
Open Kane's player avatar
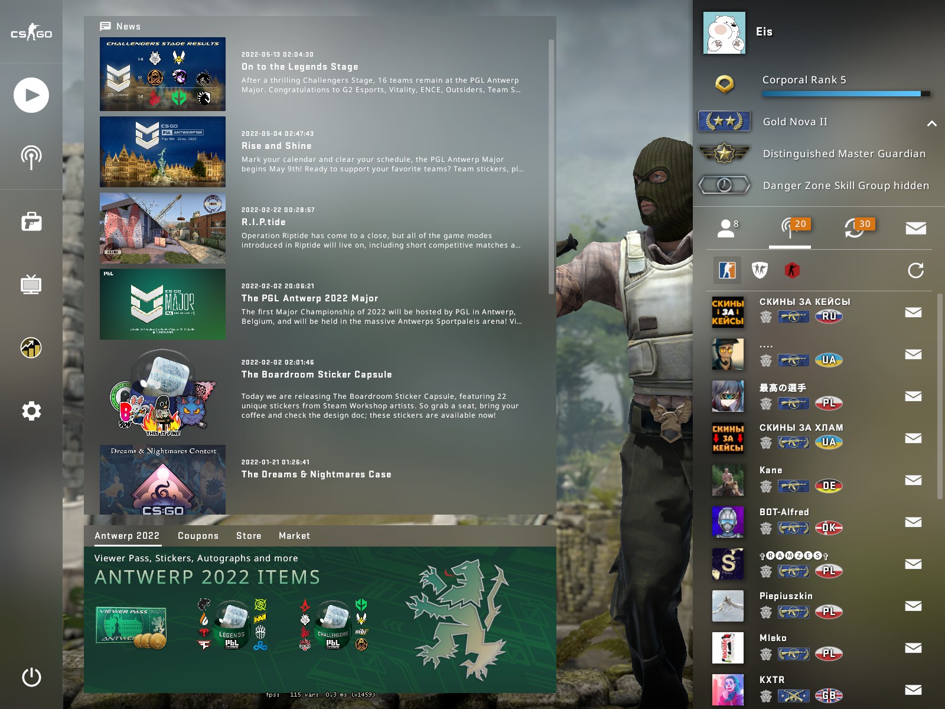pos(728,480)
